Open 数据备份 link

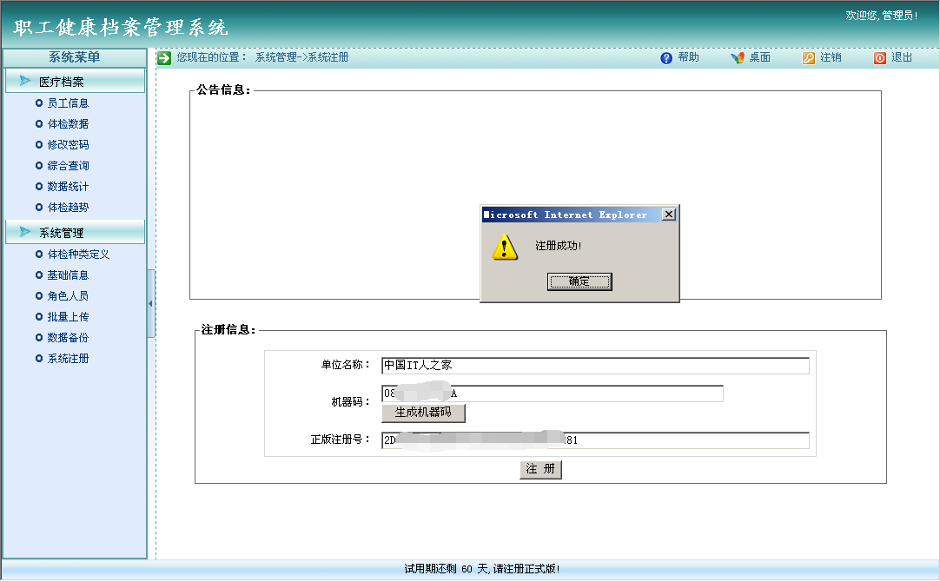pos(68,337)
